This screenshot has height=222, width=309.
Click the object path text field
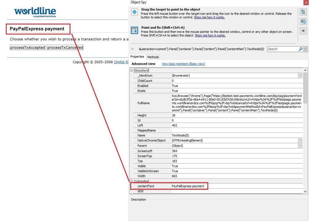pyautogui.click(x=201, y=49)
